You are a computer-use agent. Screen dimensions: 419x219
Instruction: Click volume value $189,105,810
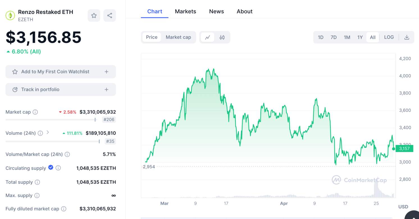tap(101, 133)
